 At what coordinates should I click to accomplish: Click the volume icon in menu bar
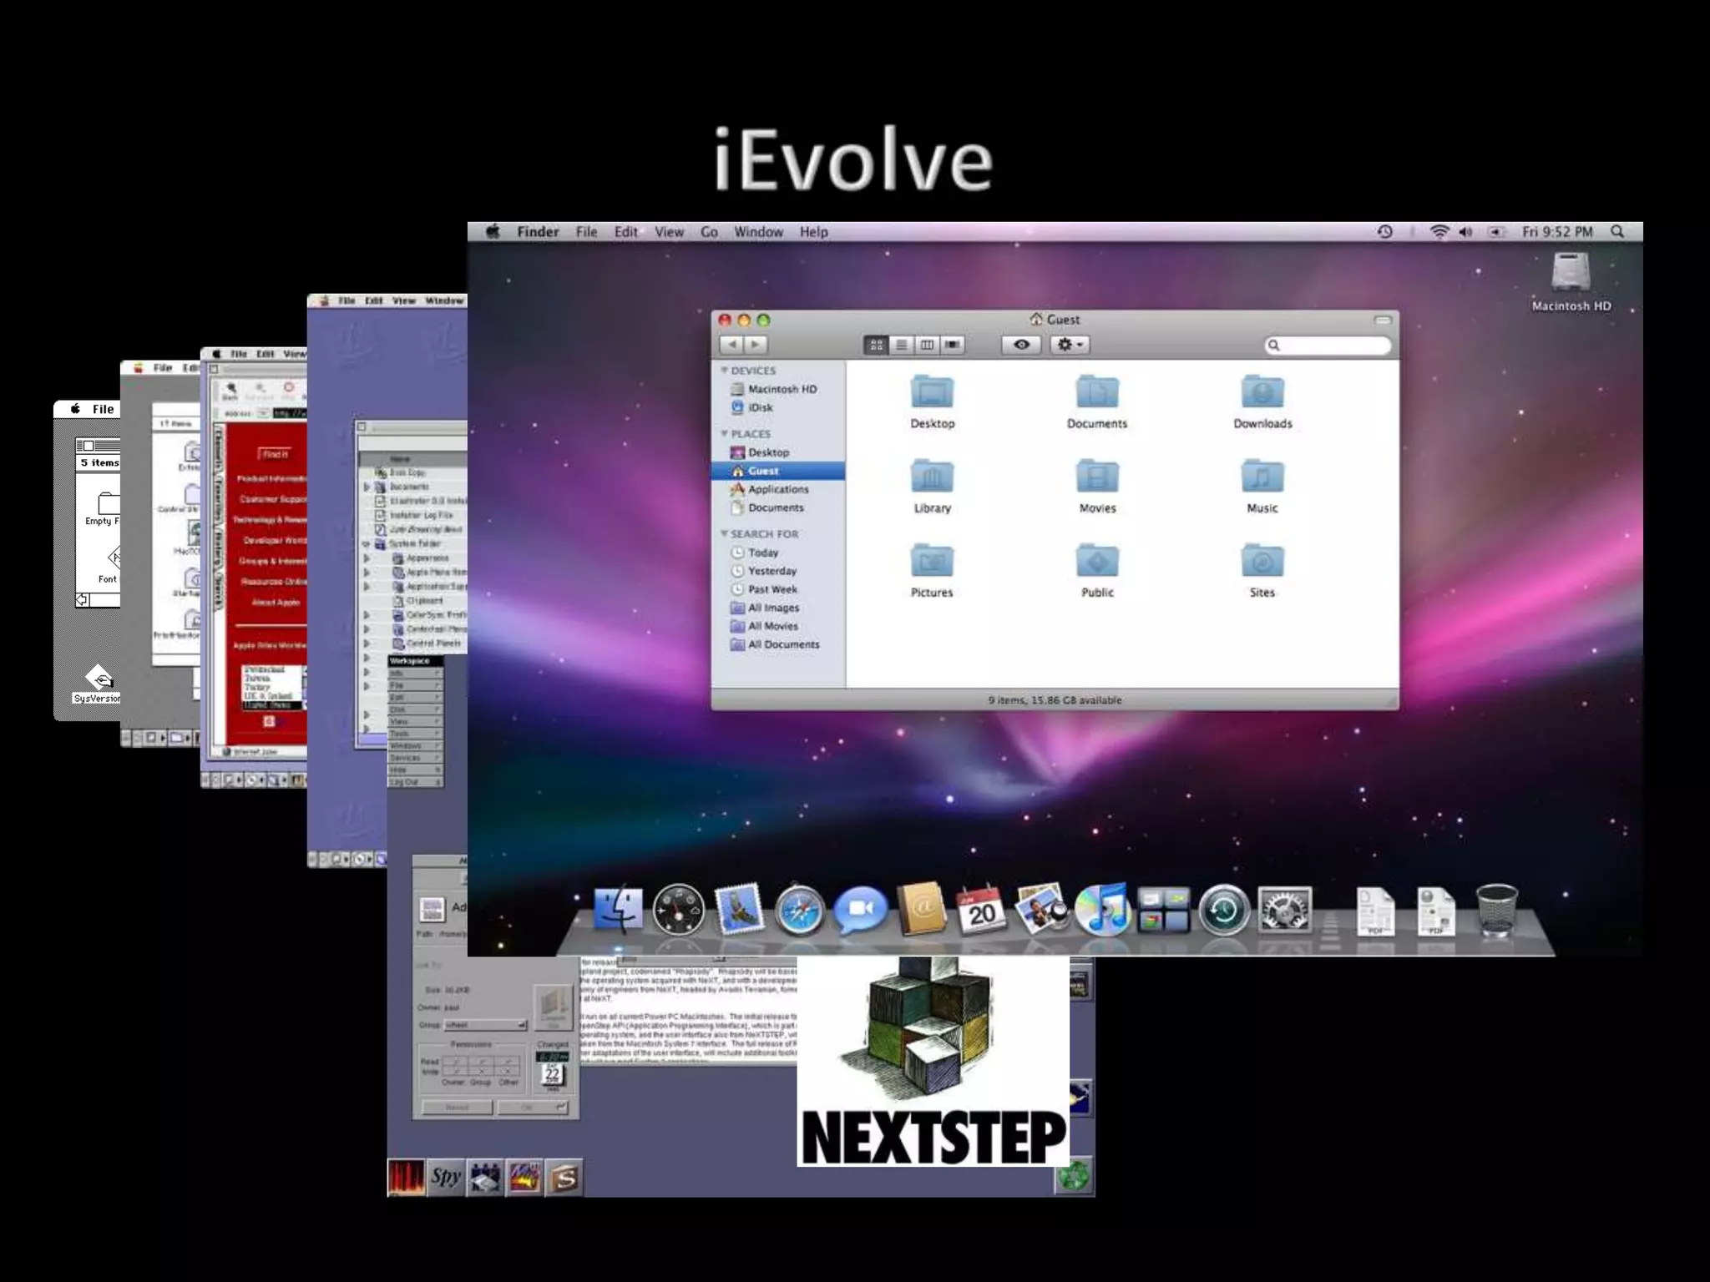(1466, 232)
